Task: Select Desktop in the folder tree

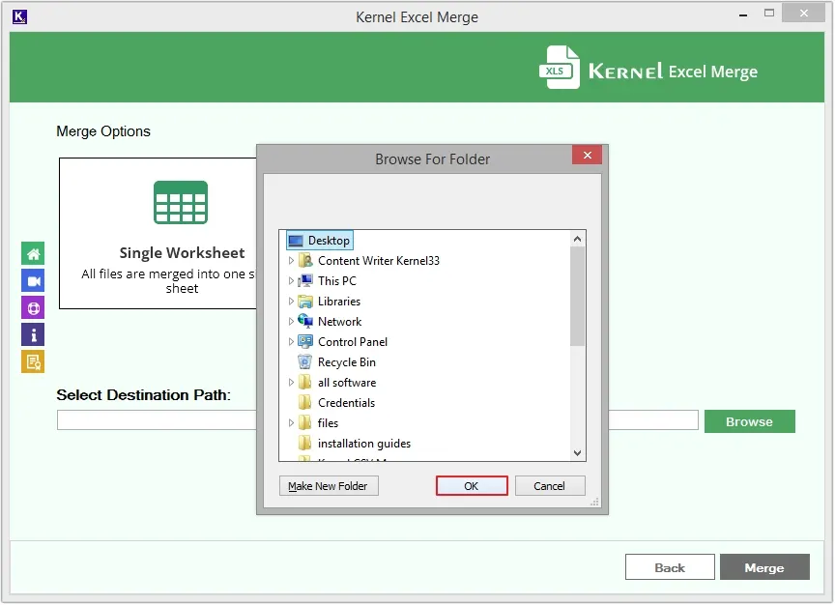Action: click(x=329, y=241)
